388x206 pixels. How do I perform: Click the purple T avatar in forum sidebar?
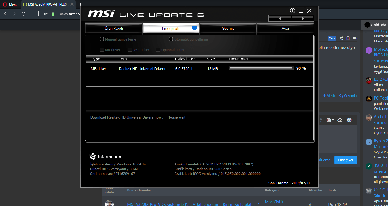coord(369,50)
